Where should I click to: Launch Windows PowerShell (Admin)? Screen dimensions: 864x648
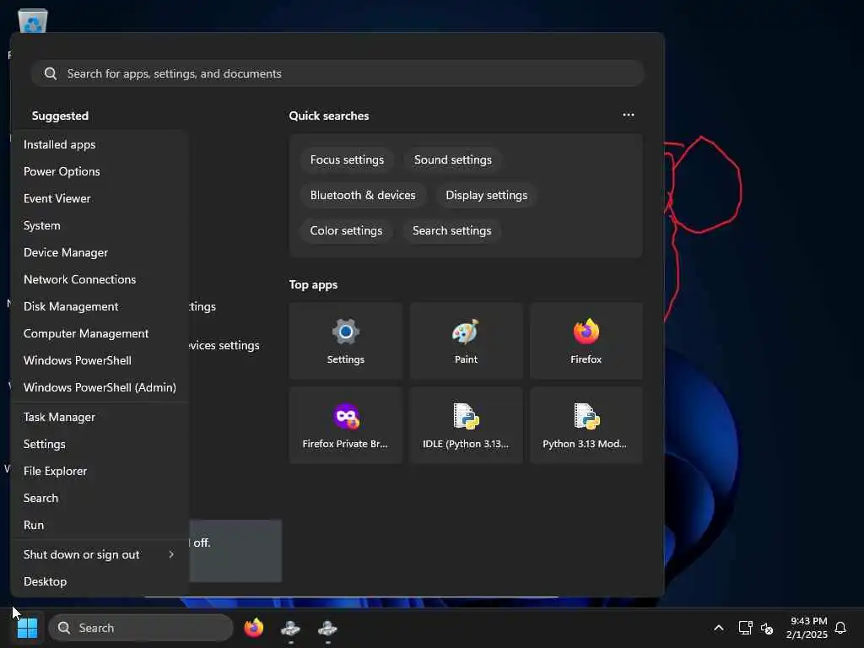[100, 387]
